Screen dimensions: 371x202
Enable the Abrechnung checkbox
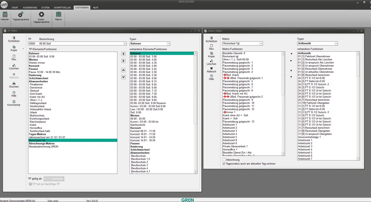click(x=224, y=160)
